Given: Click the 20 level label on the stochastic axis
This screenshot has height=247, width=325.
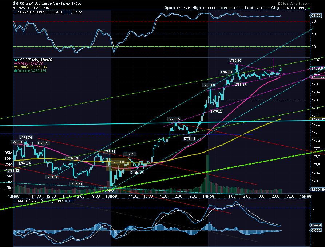Looking at the screenshot, I should 313,47.
